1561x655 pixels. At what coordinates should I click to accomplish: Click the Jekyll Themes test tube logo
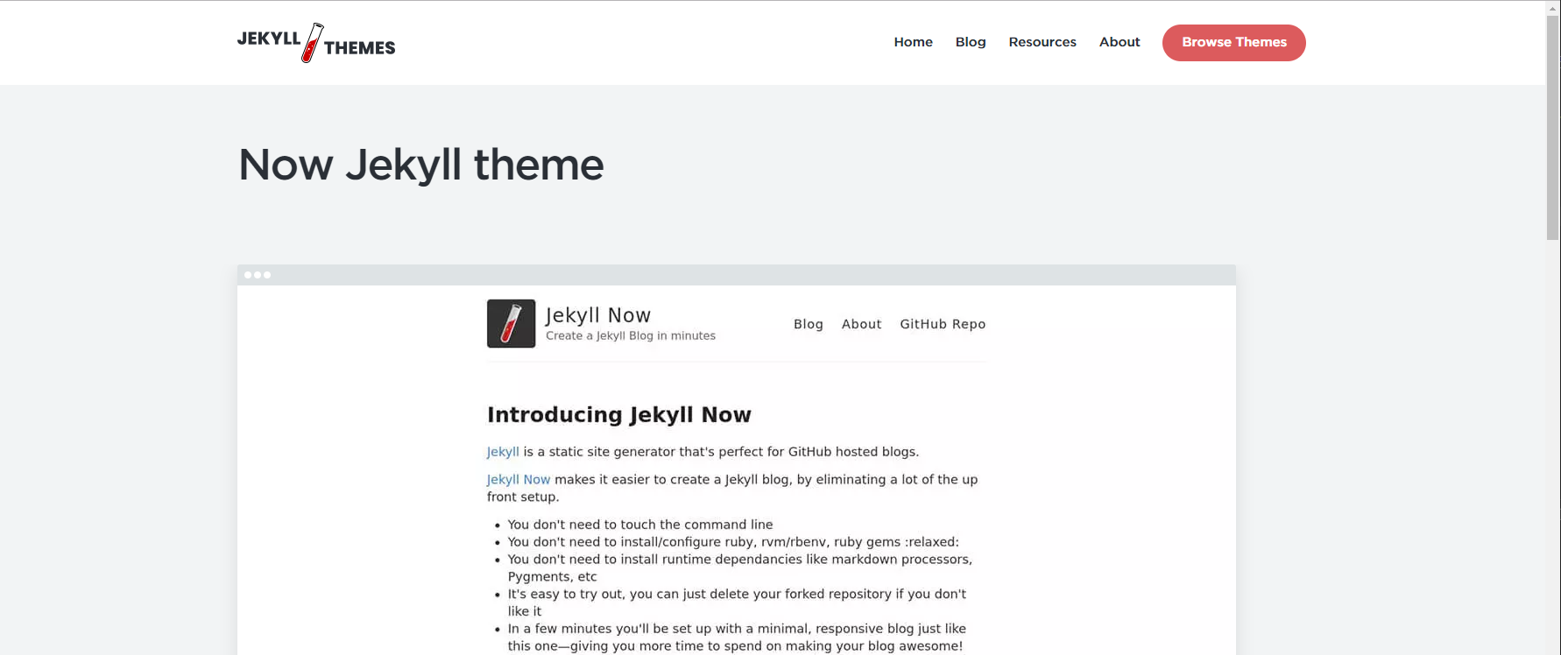[316, 43]
